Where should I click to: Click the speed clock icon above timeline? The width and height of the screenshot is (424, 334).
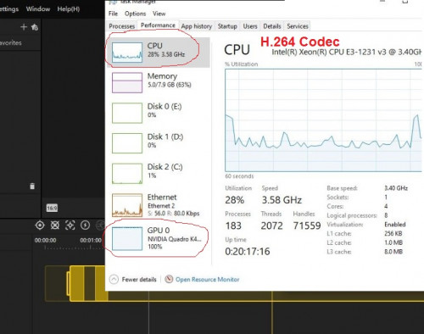coord(85,225)
